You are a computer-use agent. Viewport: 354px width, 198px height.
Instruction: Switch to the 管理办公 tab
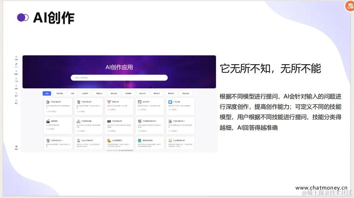99,93
